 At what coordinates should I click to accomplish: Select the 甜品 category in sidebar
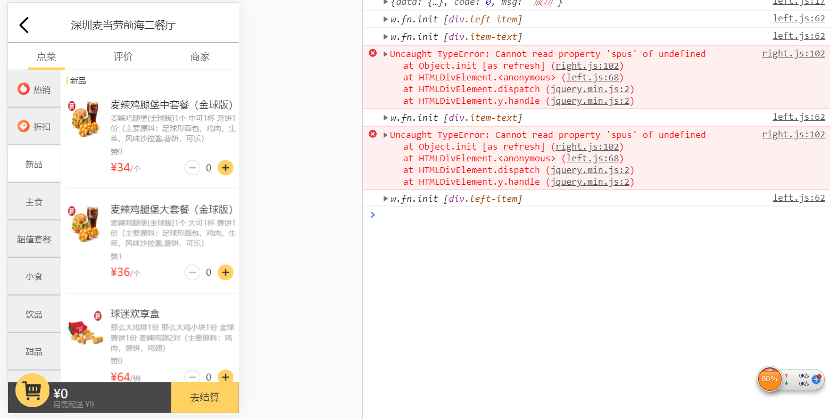(x=34, y=351)
